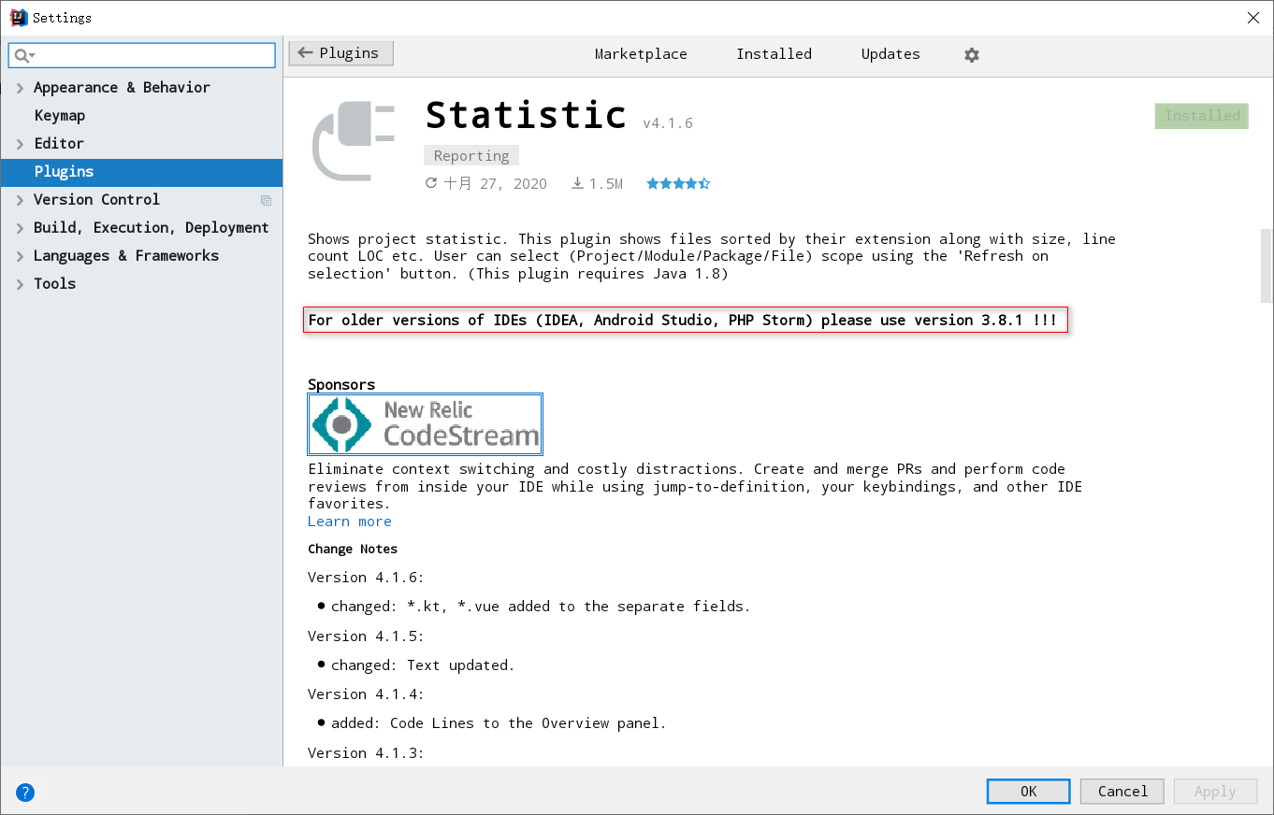Open the Learn more link
1274x815 pixels.
click(x=350, y=522)
